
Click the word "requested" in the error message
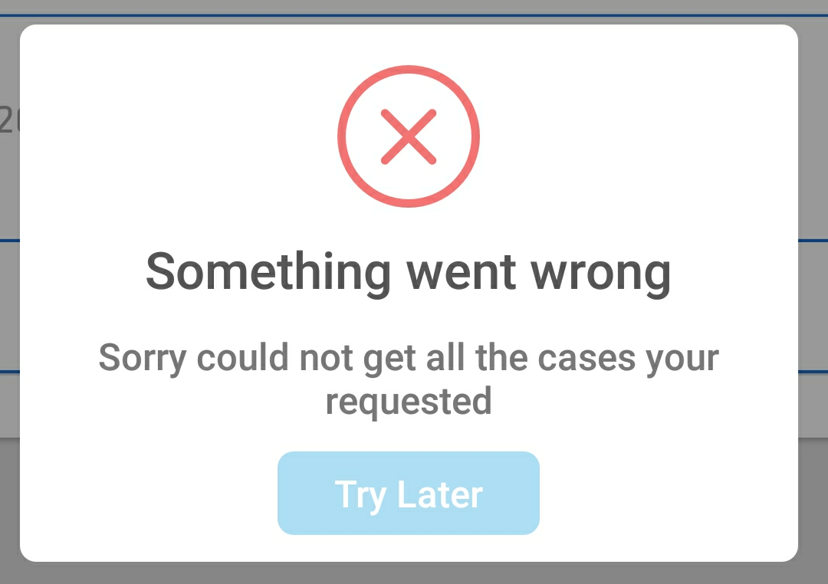(x=408, y=402)
